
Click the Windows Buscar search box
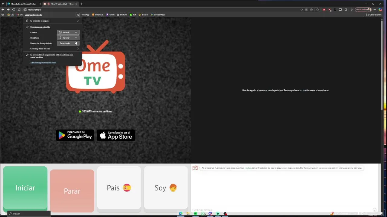coord(29,214)
